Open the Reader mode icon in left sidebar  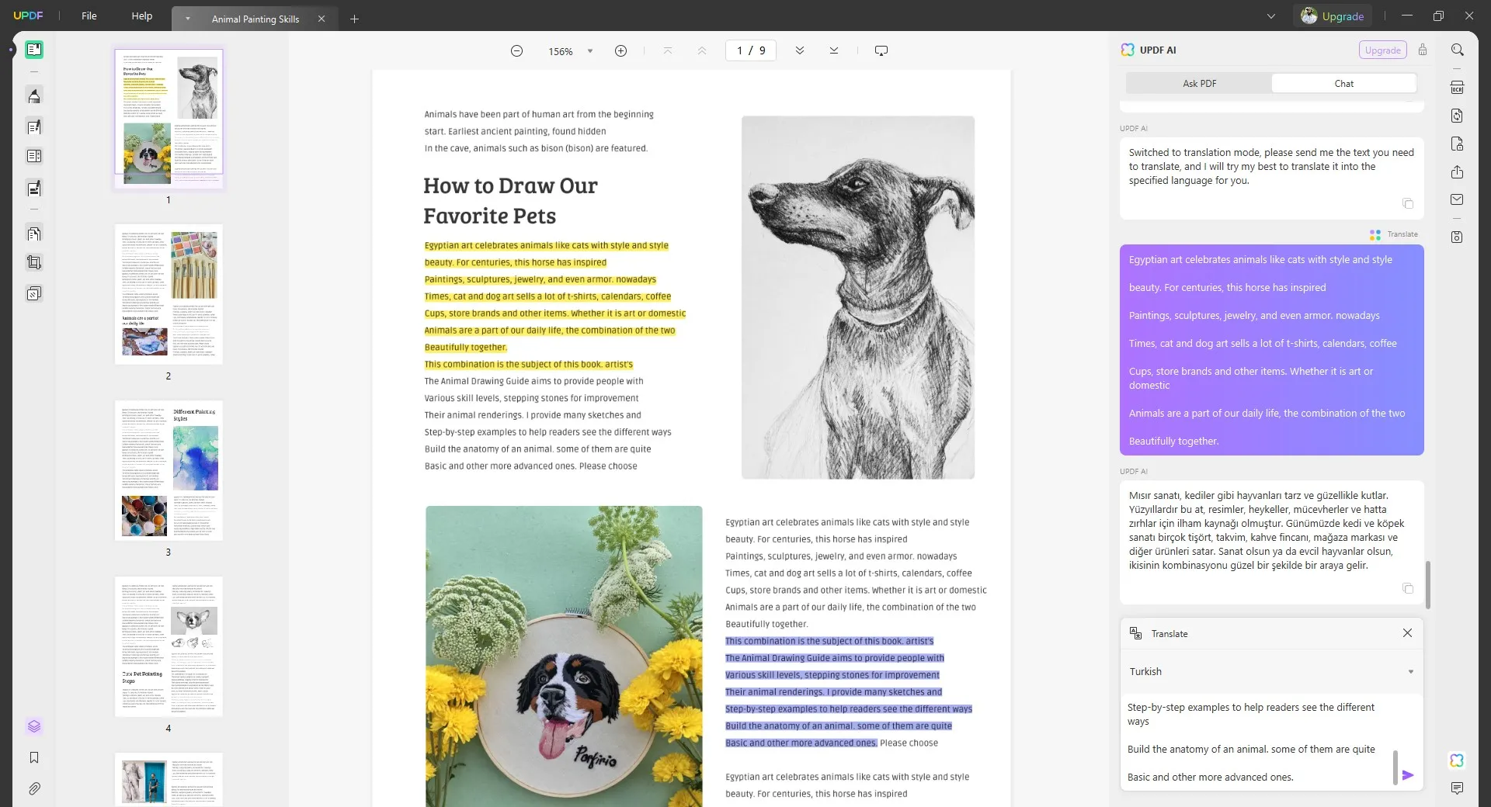click(33, 50)
